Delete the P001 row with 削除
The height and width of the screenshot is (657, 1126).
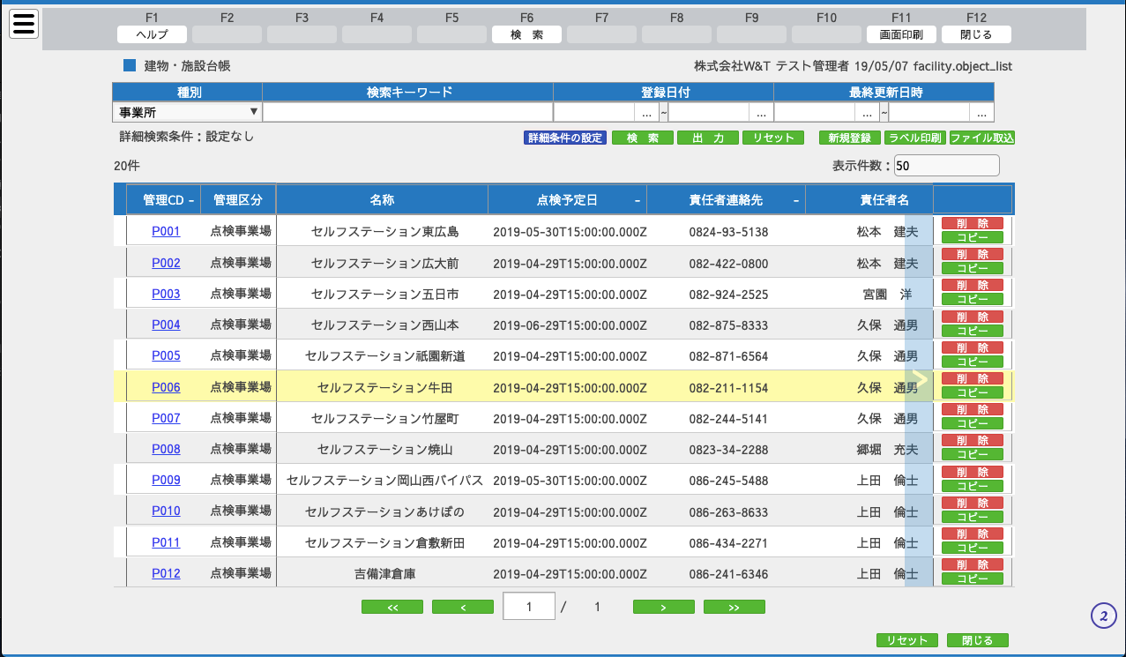[973, 224]
